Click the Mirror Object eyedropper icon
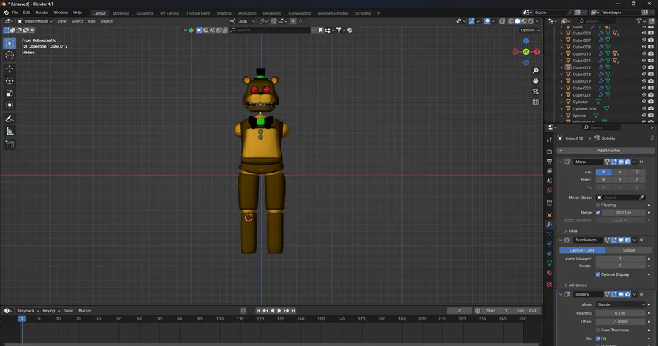658x346 pixels. (x=642, y=198)
